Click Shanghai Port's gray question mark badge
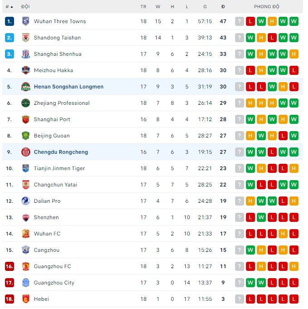 240,119
